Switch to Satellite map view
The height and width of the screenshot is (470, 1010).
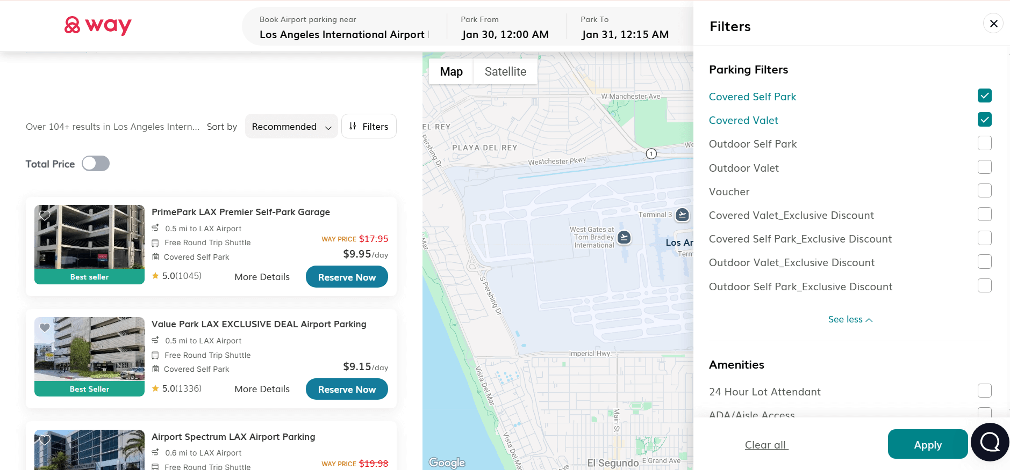[505, 72]
